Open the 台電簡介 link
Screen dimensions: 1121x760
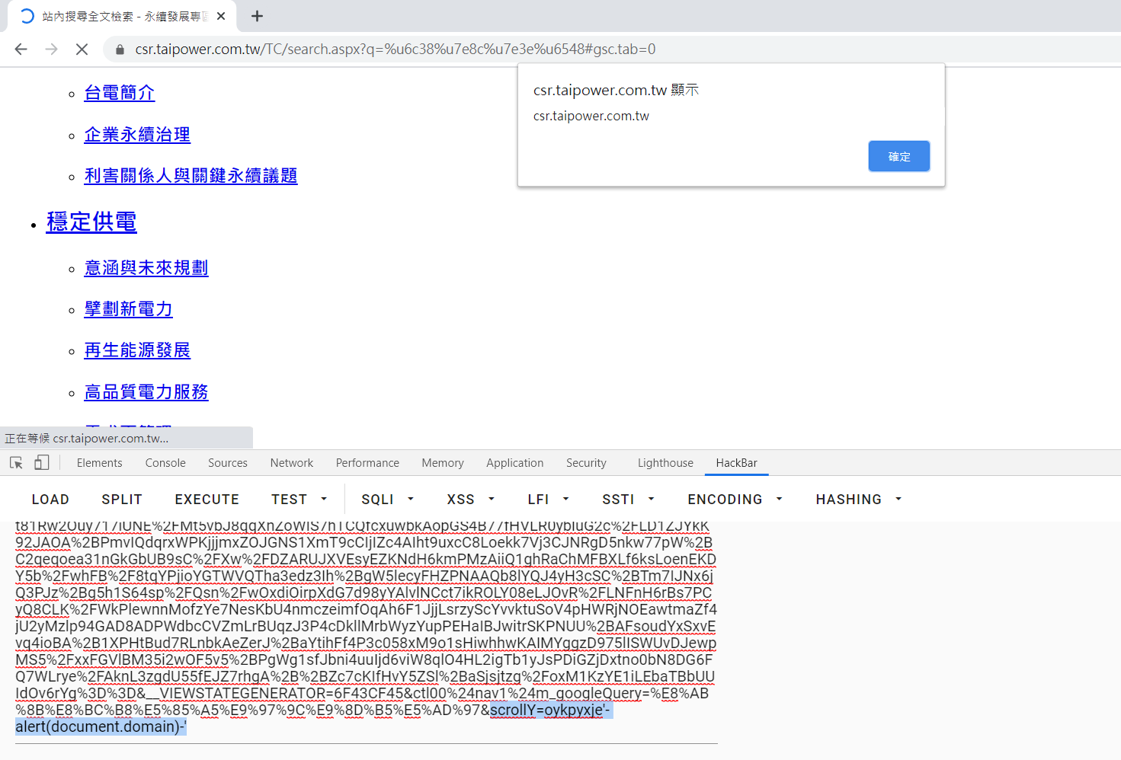tap(120, 93)
